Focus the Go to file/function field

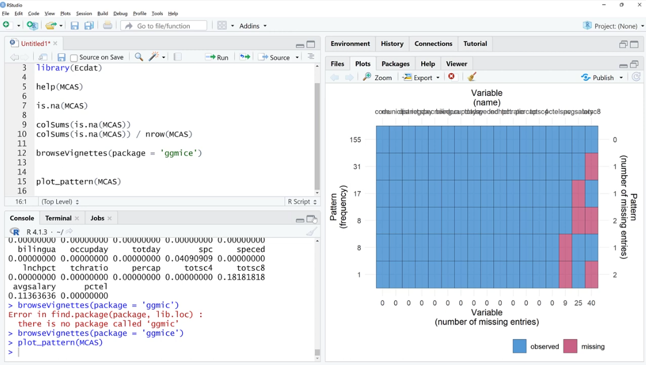click(x=164, y=26)
